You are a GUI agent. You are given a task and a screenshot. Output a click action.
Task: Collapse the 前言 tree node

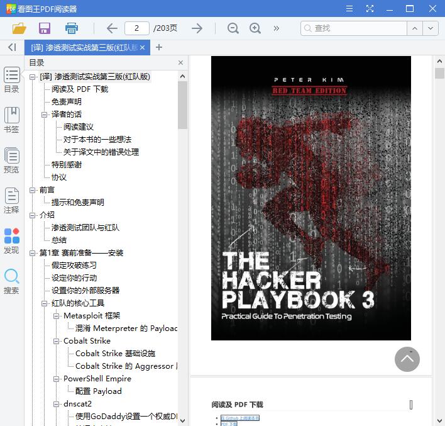coord(32,190)
